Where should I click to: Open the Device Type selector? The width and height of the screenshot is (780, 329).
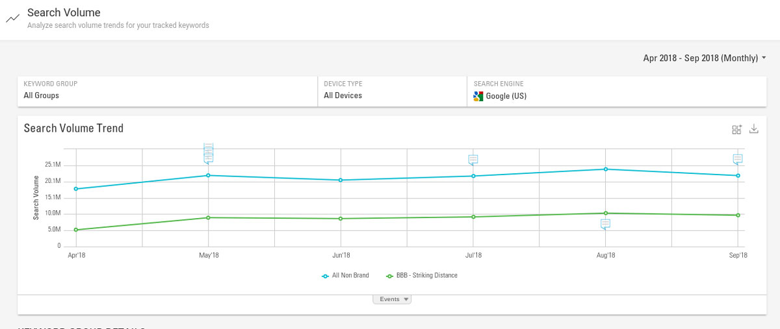point(392,91)
